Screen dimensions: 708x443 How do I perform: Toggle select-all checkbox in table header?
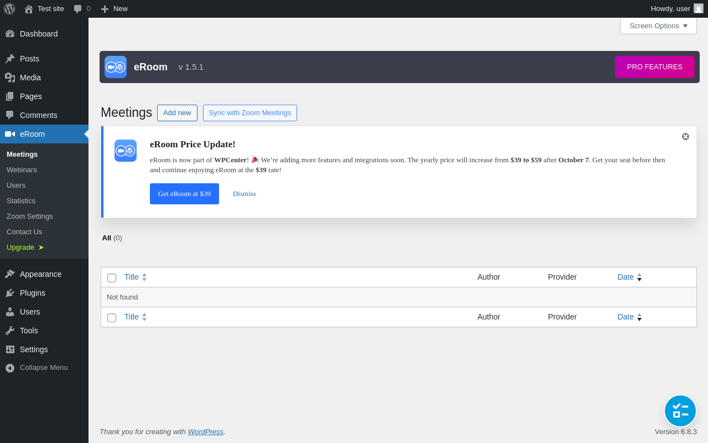[112, 278]
